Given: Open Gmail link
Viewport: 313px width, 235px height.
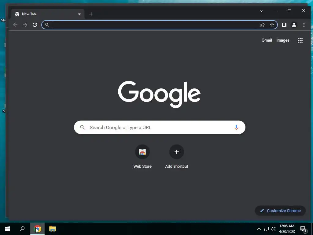Looking at the screenshot, I should (267, 40).
